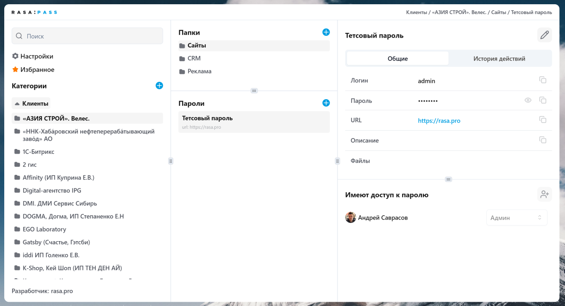Copy the Описание field value
Screen dimensions: 565x306
[542, 140]
